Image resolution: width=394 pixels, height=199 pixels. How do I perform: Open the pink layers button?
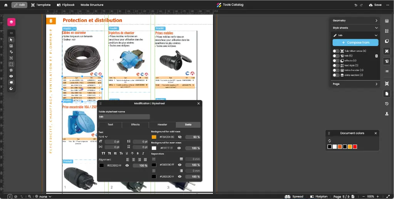click(x=11, y=22)
